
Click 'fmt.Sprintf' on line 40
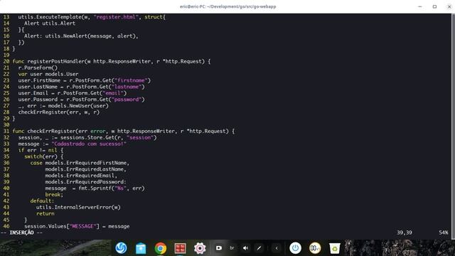pyautogui.click(x=95, y=188)
